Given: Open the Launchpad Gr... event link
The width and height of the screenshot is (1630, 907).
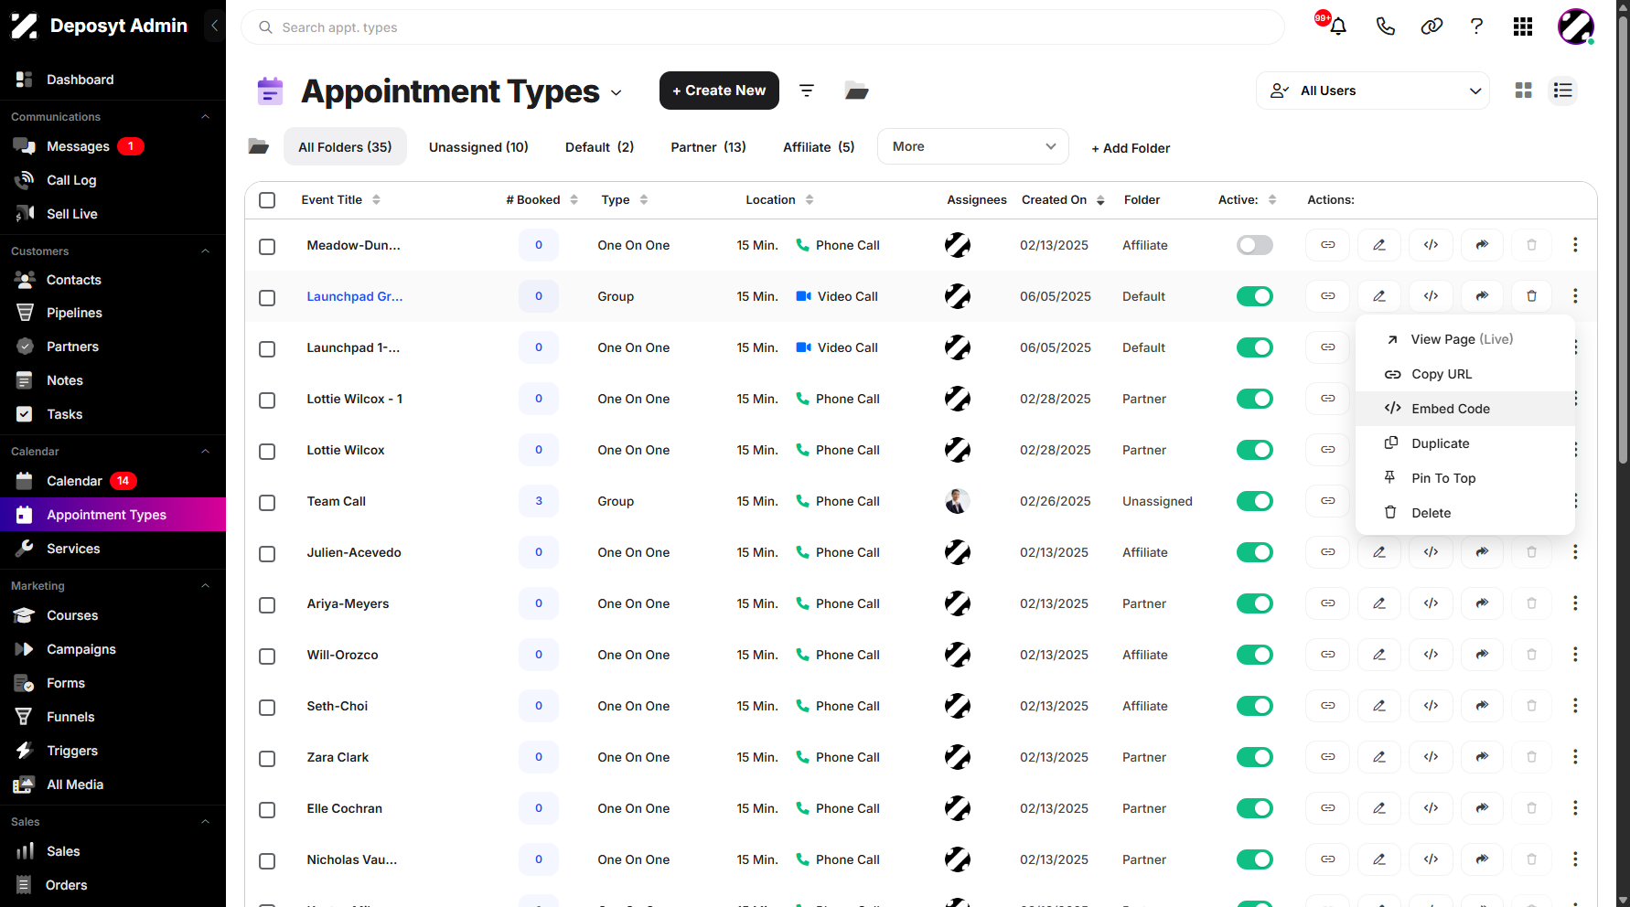Looking at the screenshot, I should pyautogui.click(x=354, y=296).
